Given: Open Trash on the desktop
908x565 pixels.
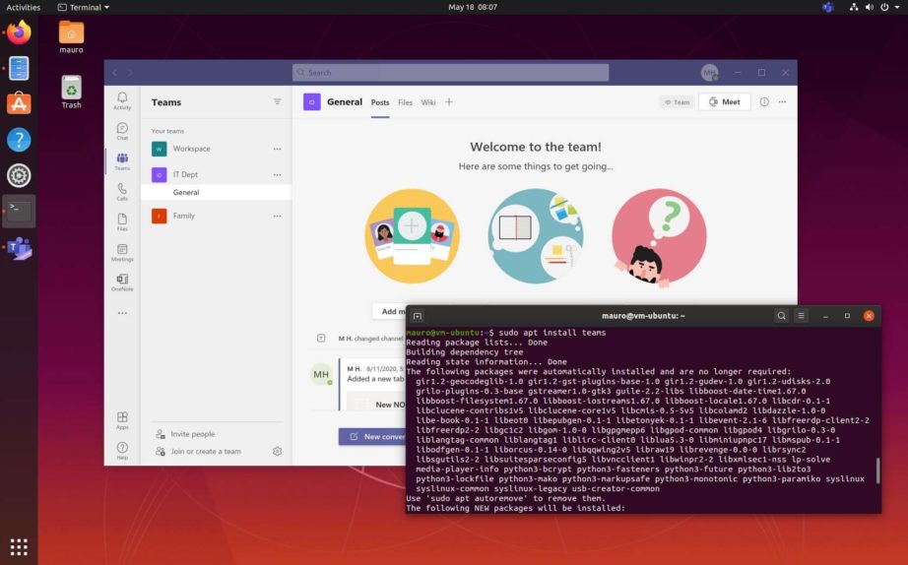Looking at the screenshot, I should click(x=71, y=93).
